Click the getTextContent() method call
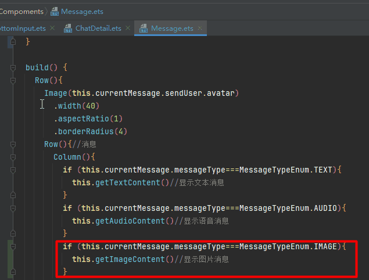This screenshot has width=369, height=280. tap(126, 182)
